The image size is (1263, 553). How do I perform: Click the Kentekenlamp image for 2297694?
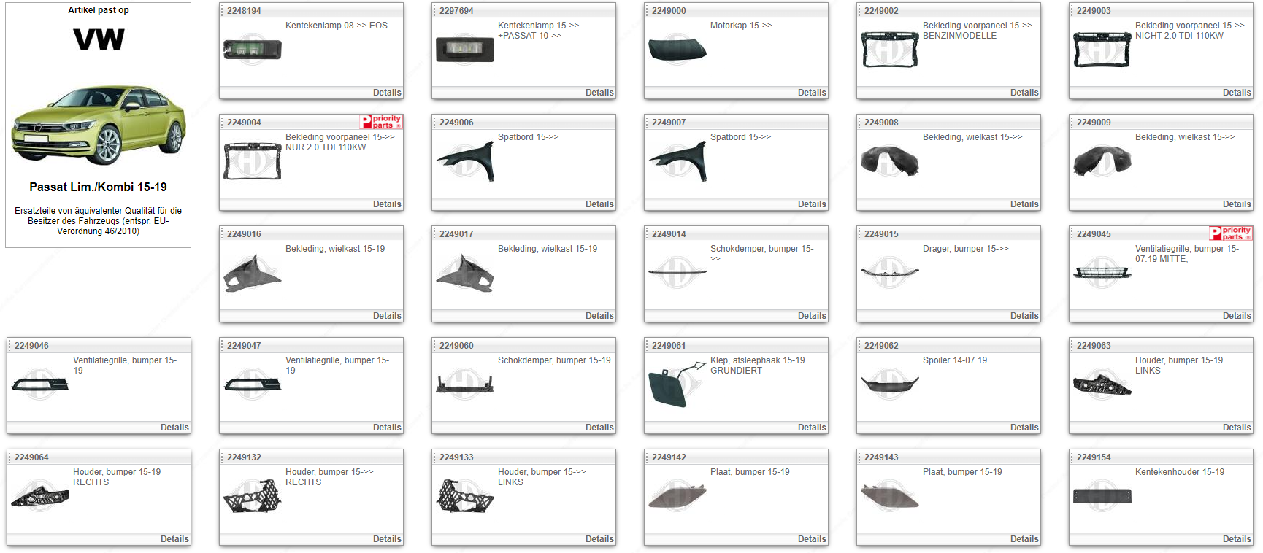click(465, 50)
